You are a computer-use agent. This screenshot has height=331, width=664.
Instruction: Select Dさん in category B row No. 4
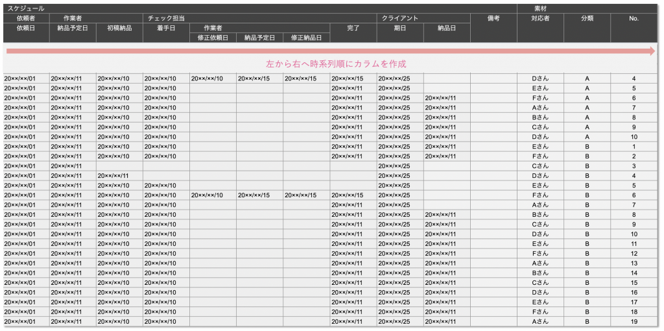540,176
